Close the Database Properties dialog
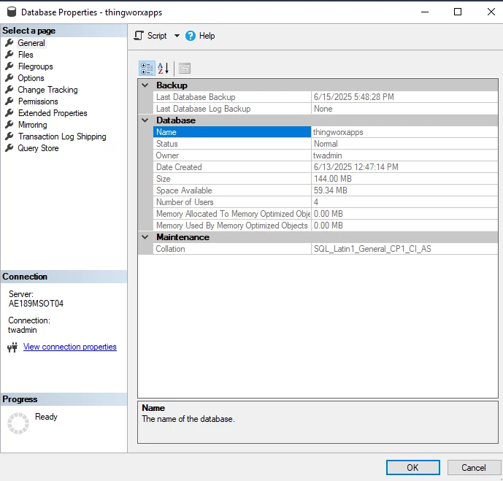Image resolution: width=503 pixels, height=481 pixels. 491,12
